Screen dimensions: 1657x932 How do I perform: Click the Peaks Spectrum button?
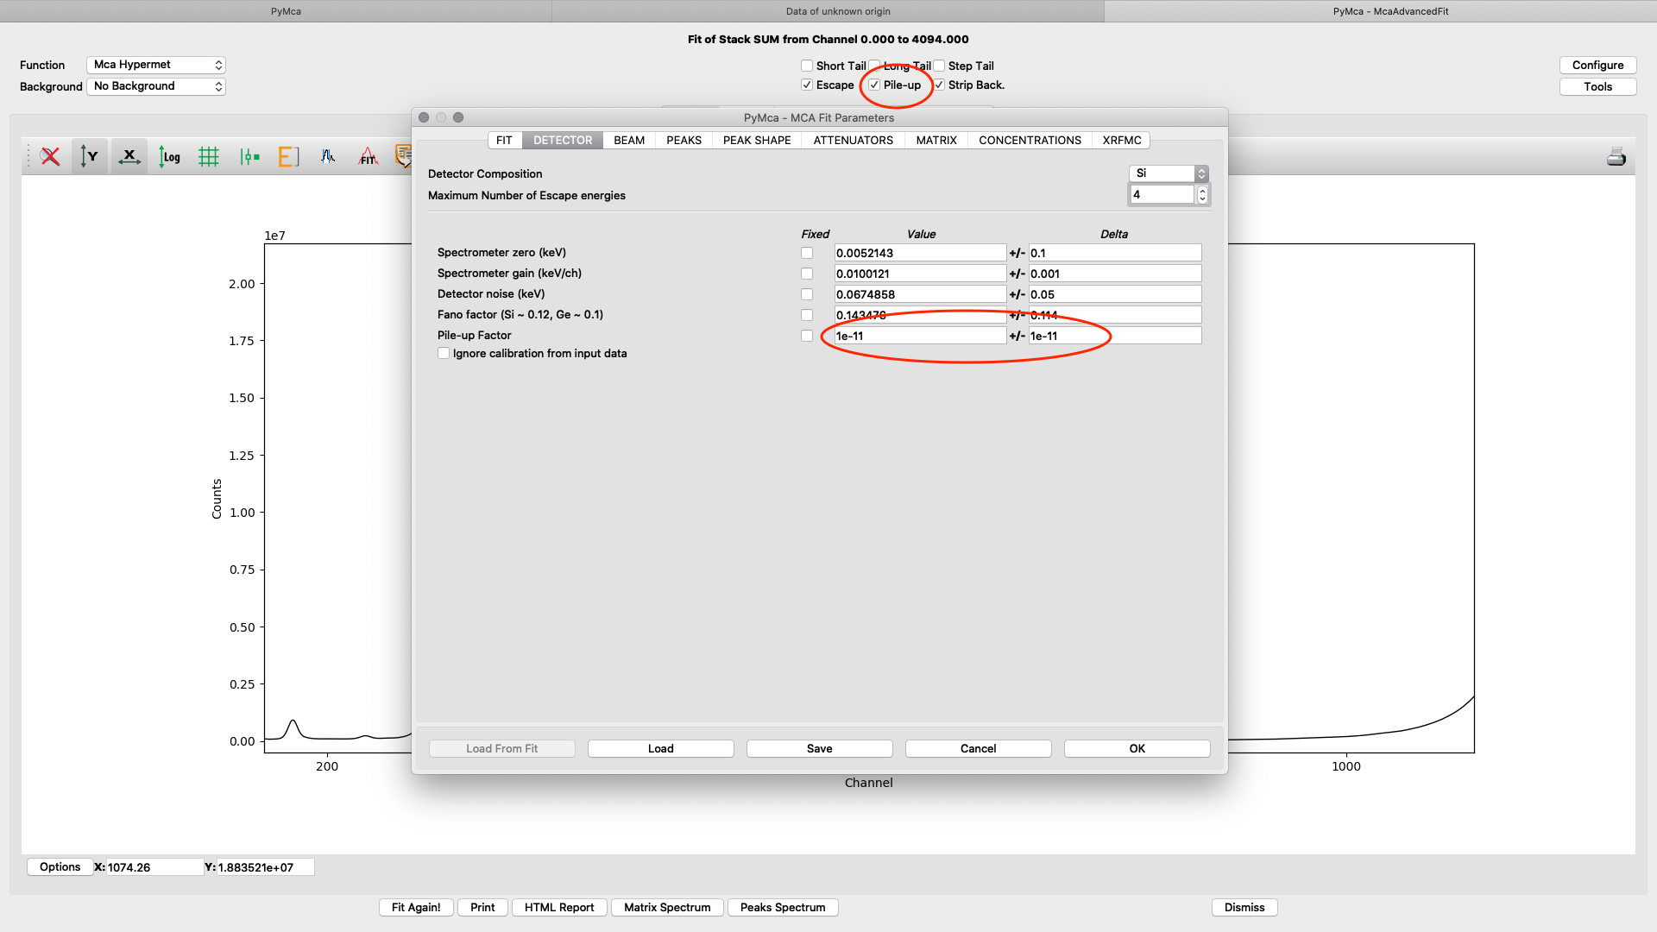[783, 907]
